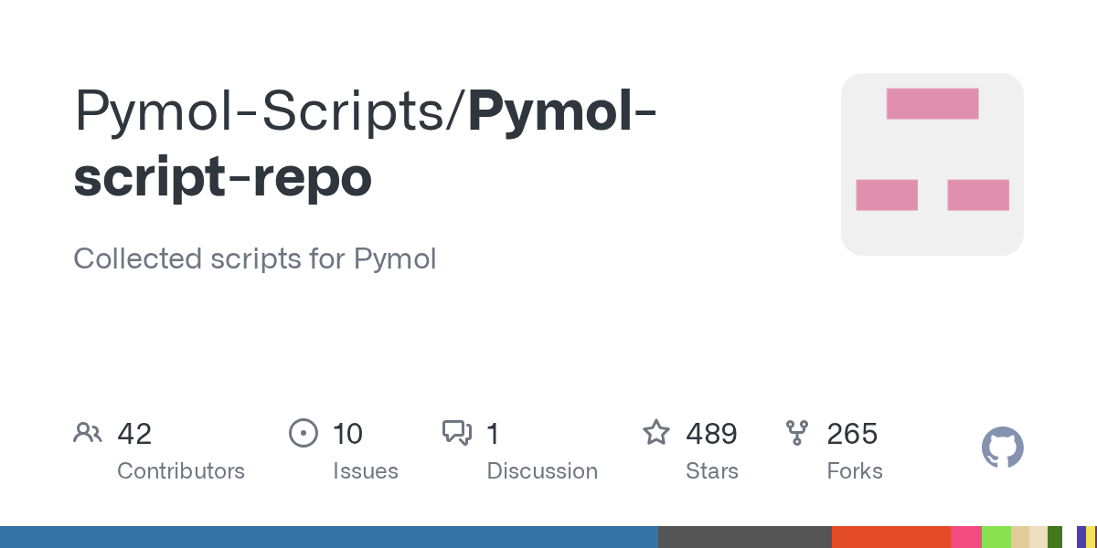Screen dimensions: 1097x548
Task: Click the bottom-right pink rectangle in avatar
Action: (978, 195)
